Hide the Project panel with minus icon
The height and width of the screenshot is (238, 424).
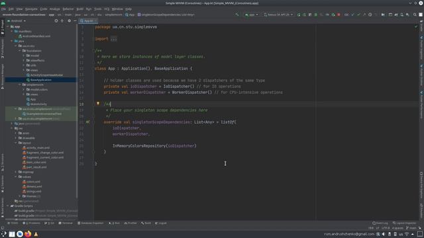75,20
